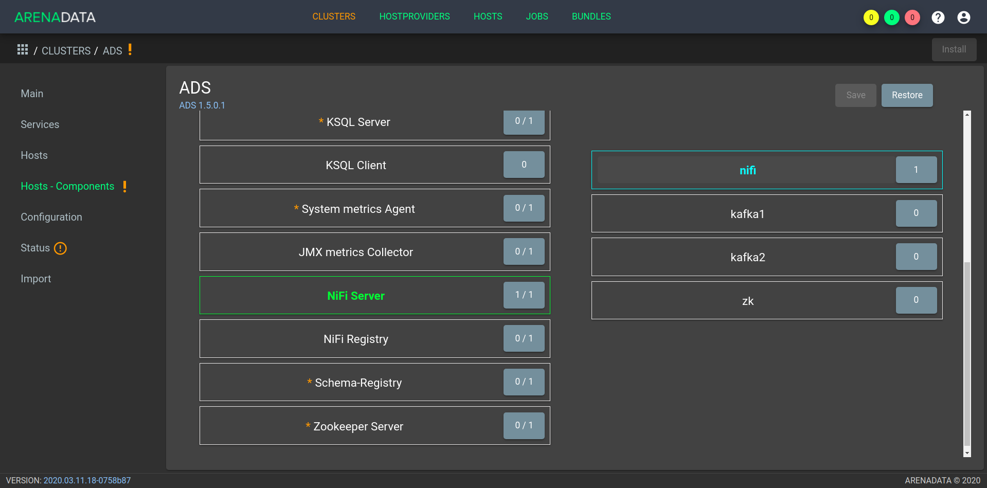Open the Hosts sidebar section
The height and width of the screenshot is (488, 987).
34,155
